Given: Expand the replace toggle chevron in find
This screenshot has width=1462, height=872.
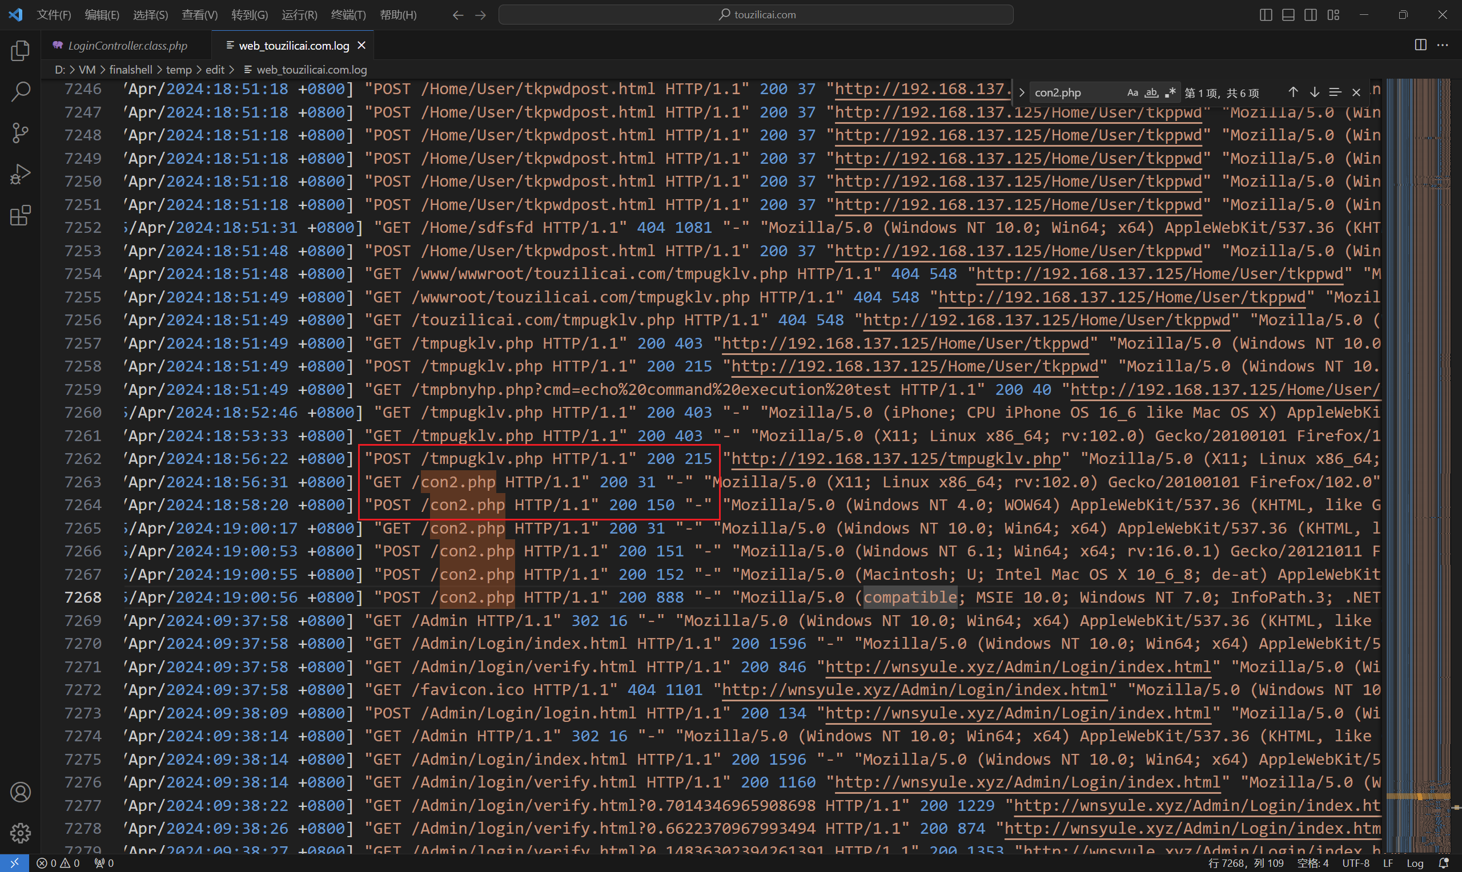Looking at the screenshot, I should [x=1022, y=92].
